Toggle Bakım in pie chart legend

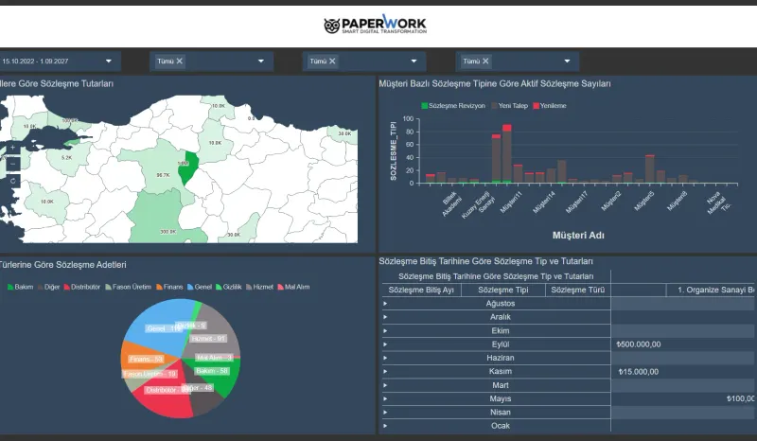click(x=20, y=287)
